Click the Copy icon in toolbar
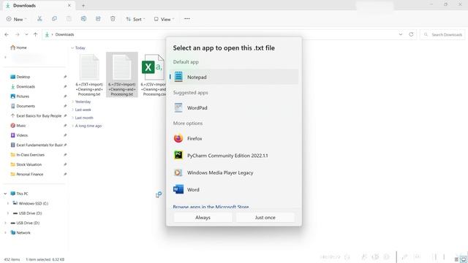This screenshot has width=468, height=263. click(54, 19)
